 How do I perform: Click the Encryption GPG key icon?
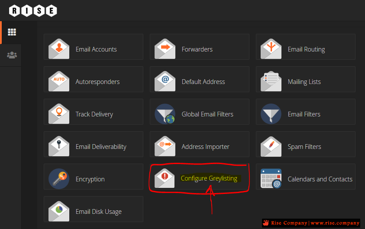coord(59,179)
